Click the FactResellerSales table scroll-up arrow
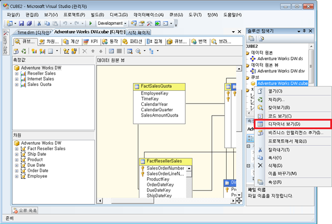The image size is (332, 224). (x=189, y=168)
